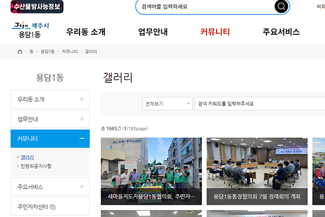This screenshot has height=217, width=325.
Task: Go to Jeju 제주시 용담1동 logo home
Action: (x=30, y=30)
